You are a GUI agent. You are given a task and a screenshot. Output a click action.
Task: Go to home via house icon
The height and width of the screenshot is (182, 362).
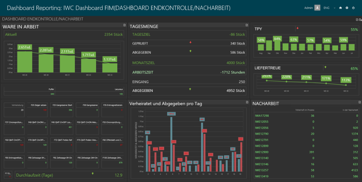(340, 8)
